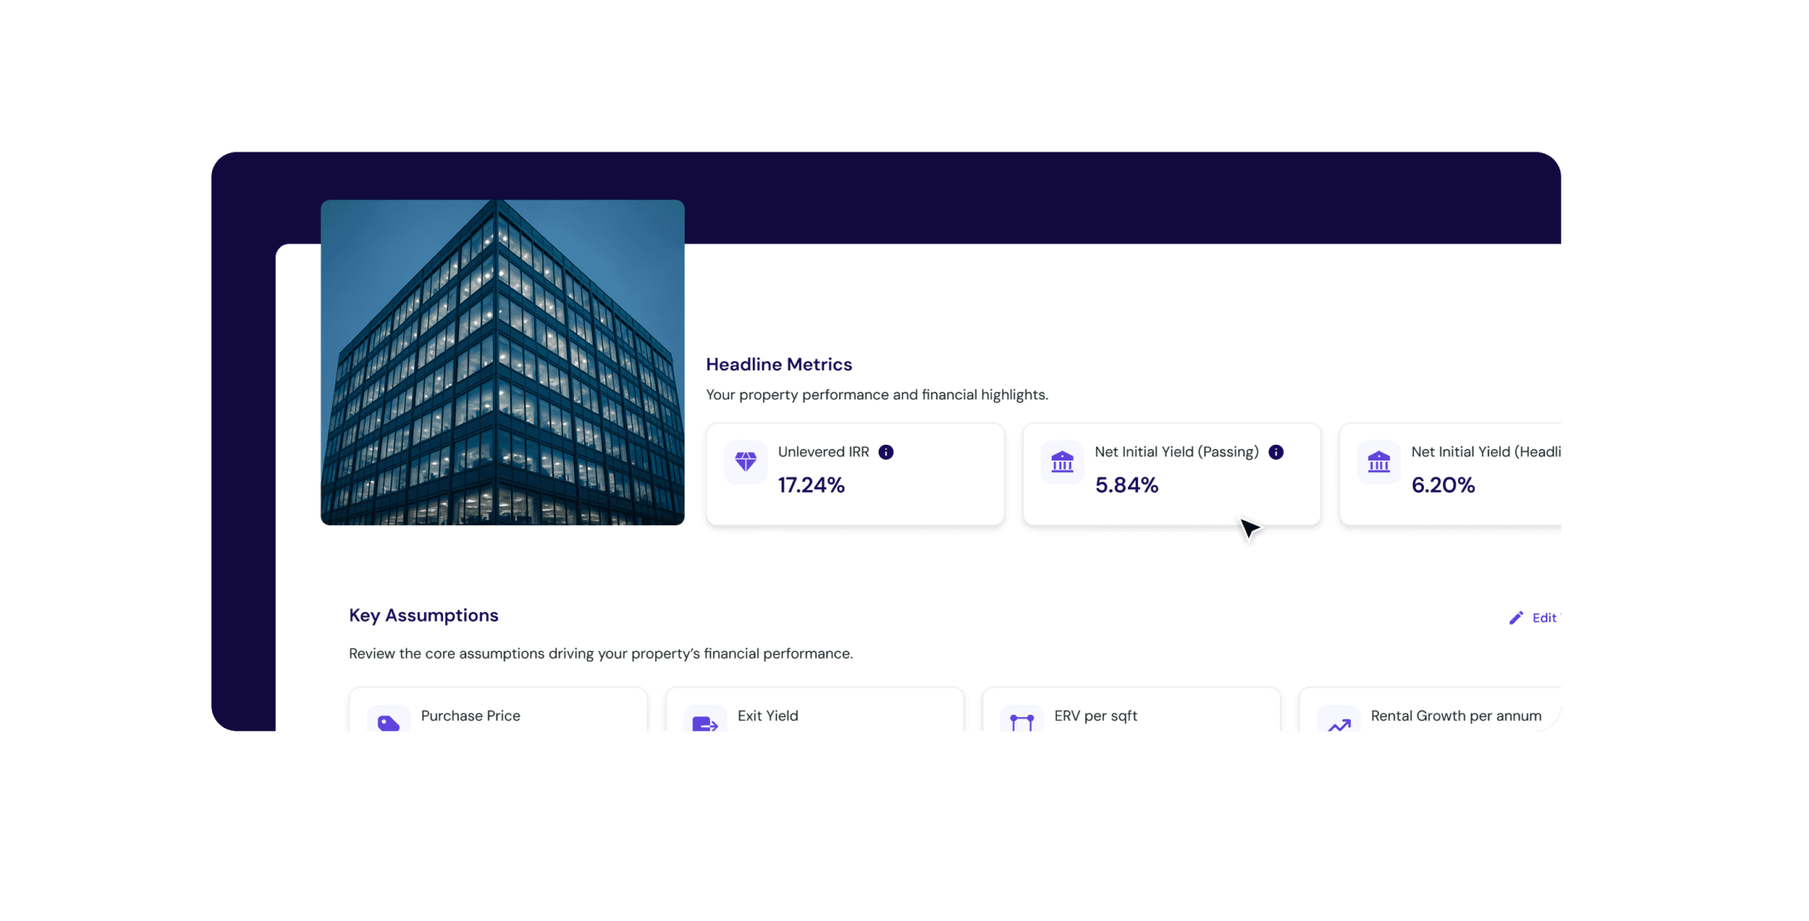Image resolution: width=1809 pixels, height=921 pixels.
Task: Open info tooltip next to Unlevered IRR
Action: tap(885, 452)
